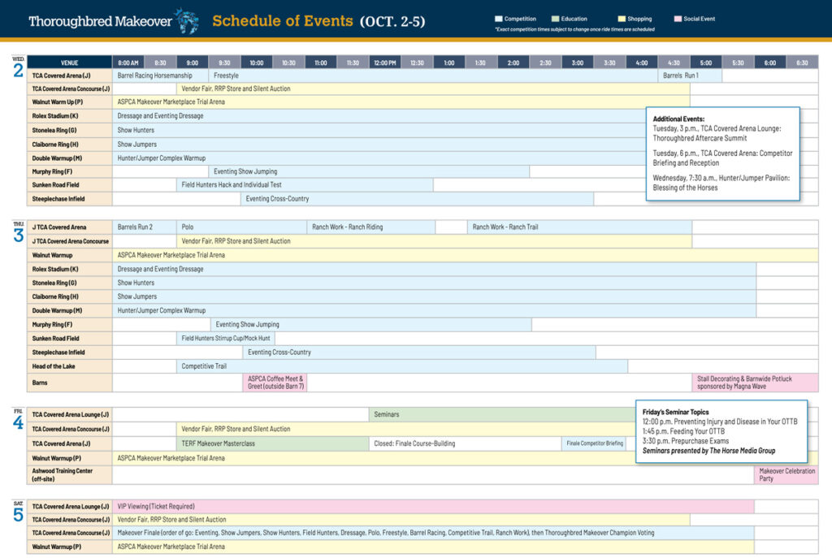Click the '10:30' time column header
This screenshot has width=832, height=558.
pyautogui.click(x=288, y=63)
